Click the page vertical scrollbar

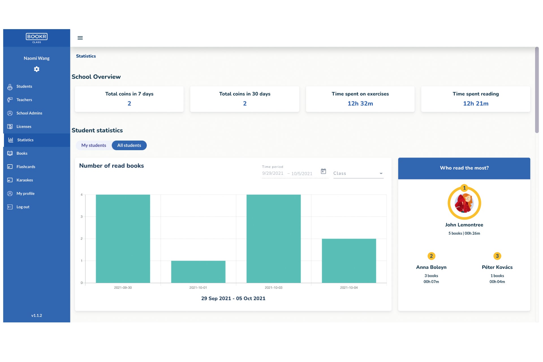(536, 90)
